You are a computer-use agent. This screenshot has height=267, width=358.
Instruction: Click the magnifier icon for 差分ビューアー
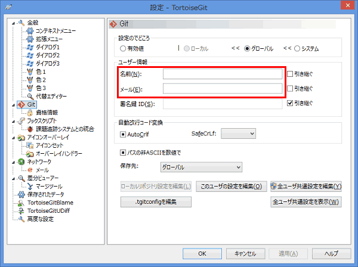coord(21,178)
